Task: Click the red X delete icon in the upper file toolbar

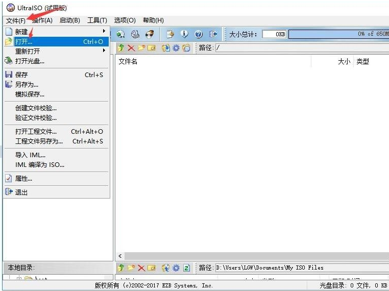Action: point(131,48)
